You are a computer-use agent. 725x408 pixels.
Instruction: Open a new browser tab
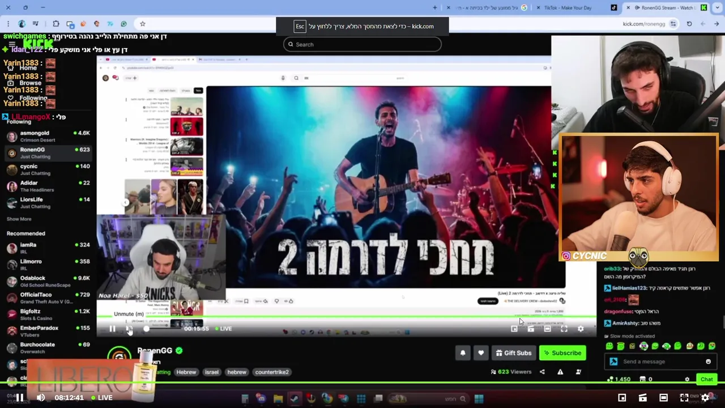point(435,7)
